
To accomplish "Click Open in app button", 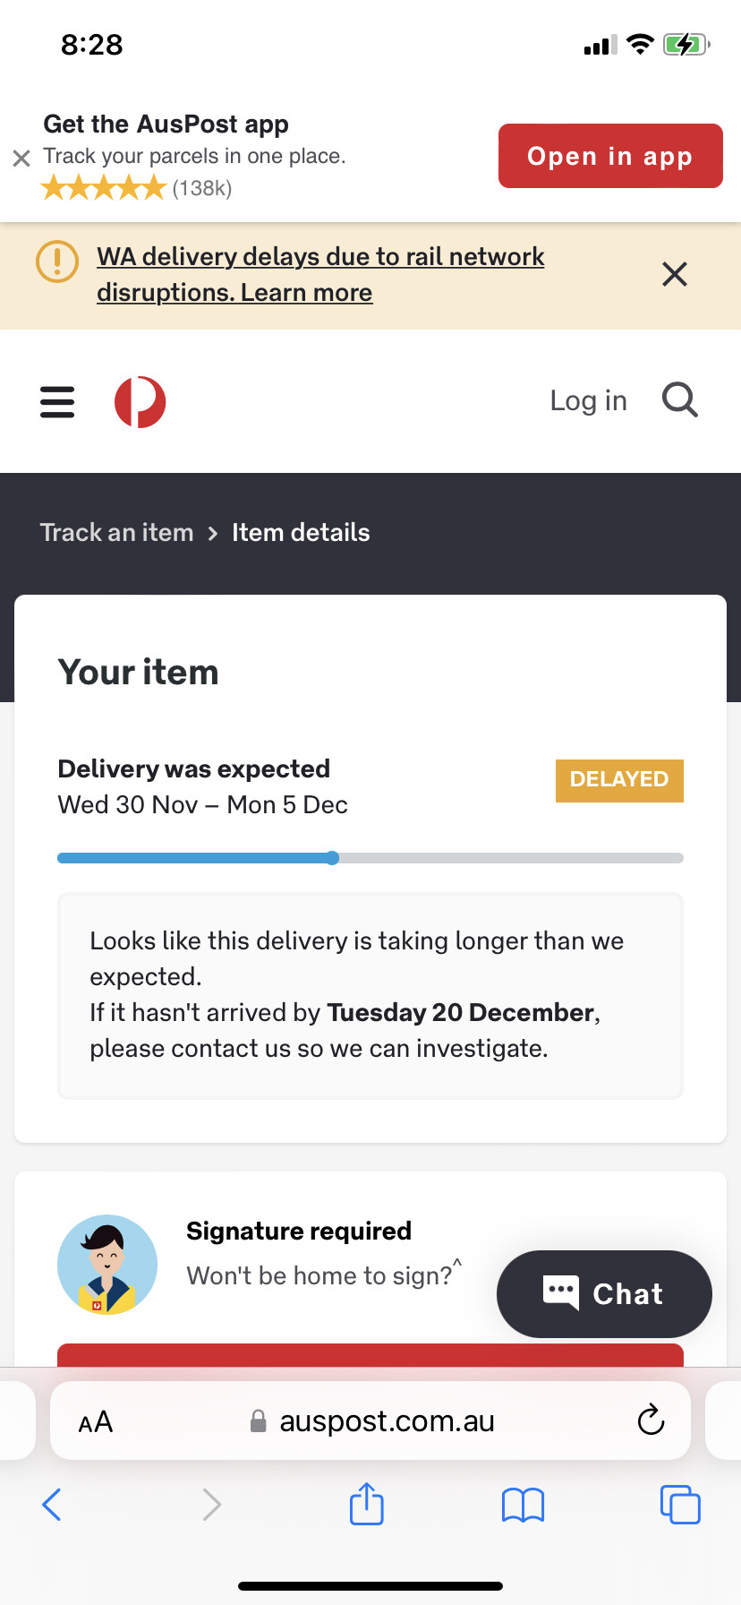I will [610, 156].
